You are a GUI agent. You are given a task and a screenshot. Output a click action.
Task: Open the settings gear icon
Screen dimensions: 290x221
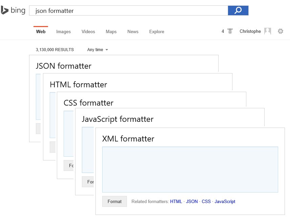point(281,31)
